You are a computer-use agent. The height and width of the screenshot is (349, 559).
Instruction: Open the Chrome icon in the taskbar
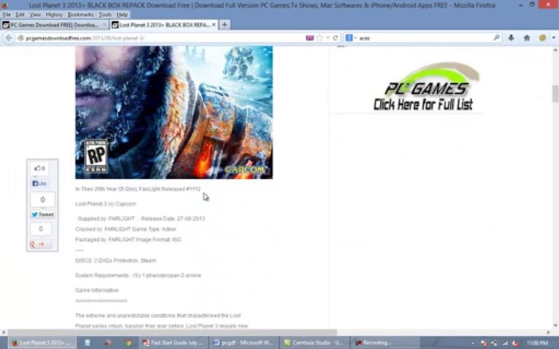tap(128, 343)
